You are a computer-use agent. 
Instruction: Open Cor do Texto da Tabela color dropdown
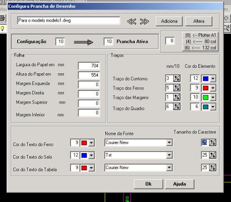(x=91, y=168)
